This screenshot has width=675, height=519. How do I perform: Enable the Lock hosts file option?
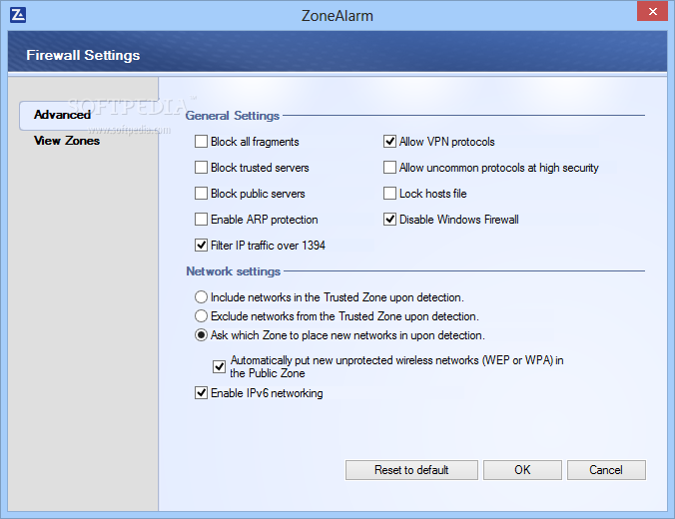(390, 194)
